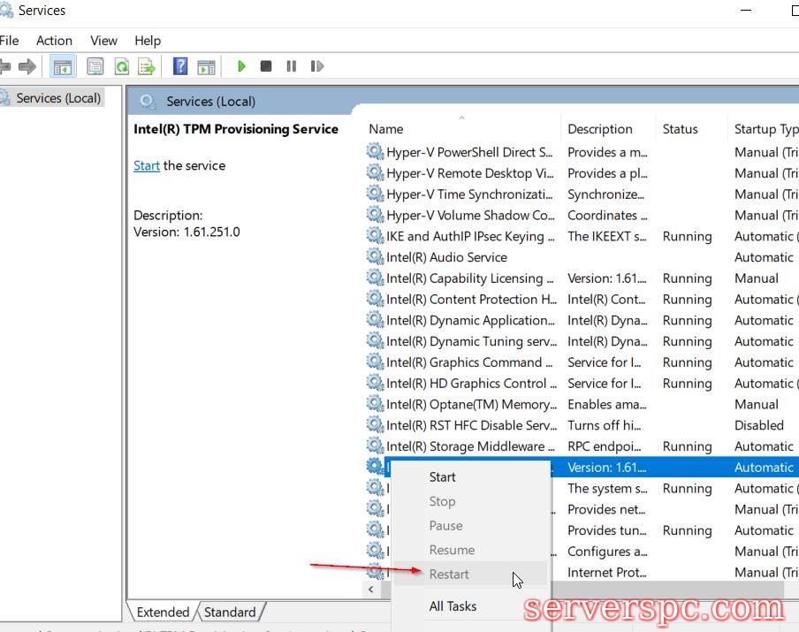The width and height of the screenshot is (799, 632).
Task: Open the All Tasks submenu
Action: [453, 606]
